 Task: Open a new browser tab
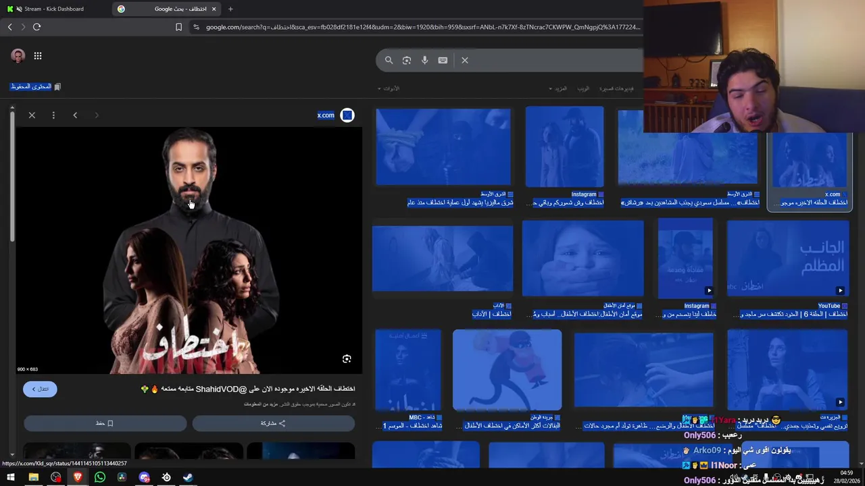point(230,9)
